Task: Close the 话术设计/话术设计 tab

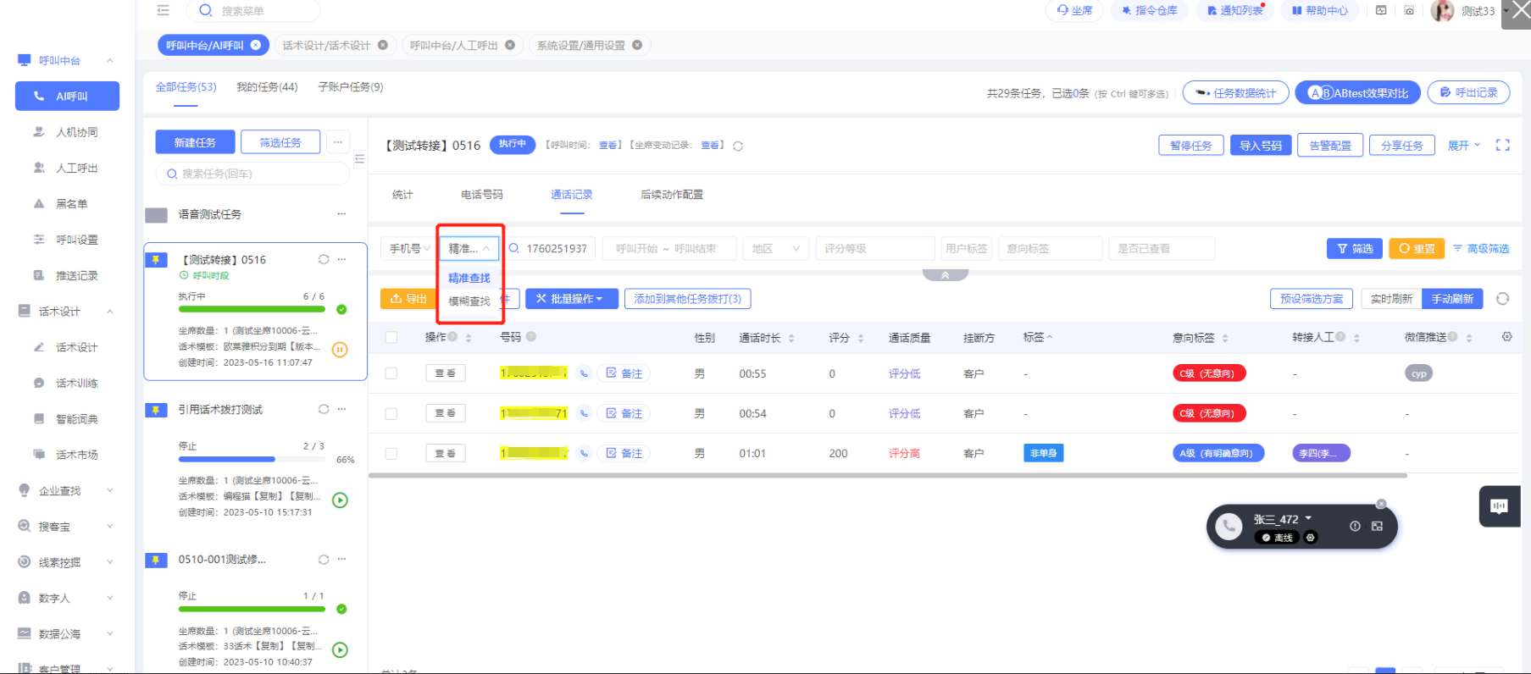Action: 383,45
